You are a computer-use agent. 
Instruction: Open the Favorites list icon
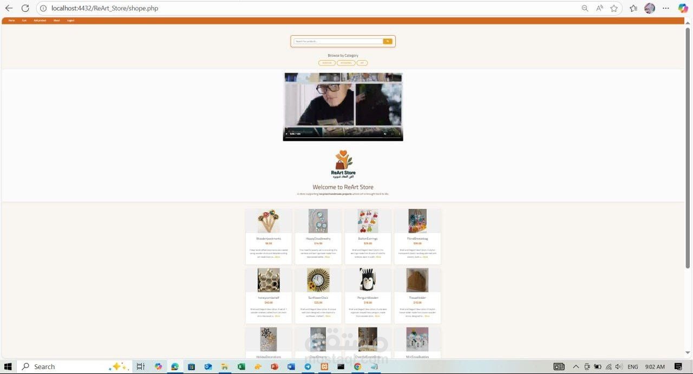point(633,8)
